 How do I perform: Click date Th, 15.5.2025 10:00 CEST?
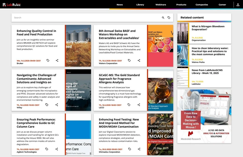point(28,105)
